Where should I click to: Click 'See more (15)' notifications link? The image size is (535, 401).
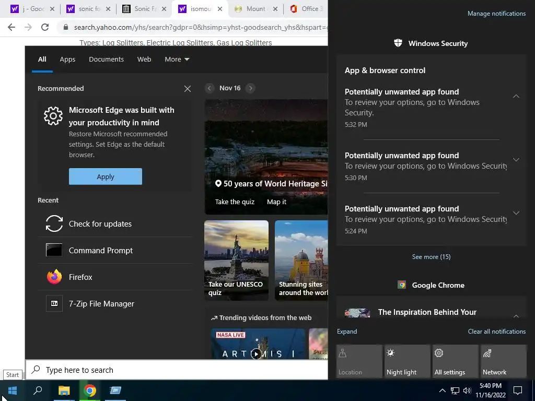pyautogui.click(x=431, y=257)
